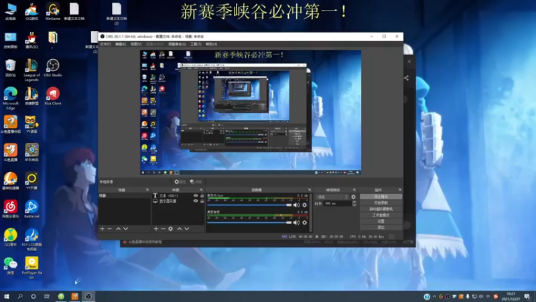Viewport: 536px width, 302px height.
Task: Pop out Audio Mixer dock panel
Action: (x=310, y=190)
